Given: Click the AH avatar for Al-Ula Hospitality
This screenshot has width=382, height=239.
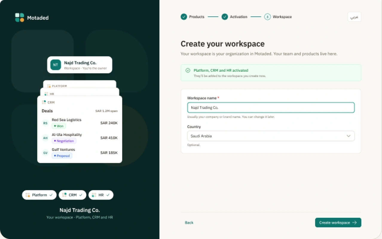Looking at the screenshot, I should click(x=45, y=138).
